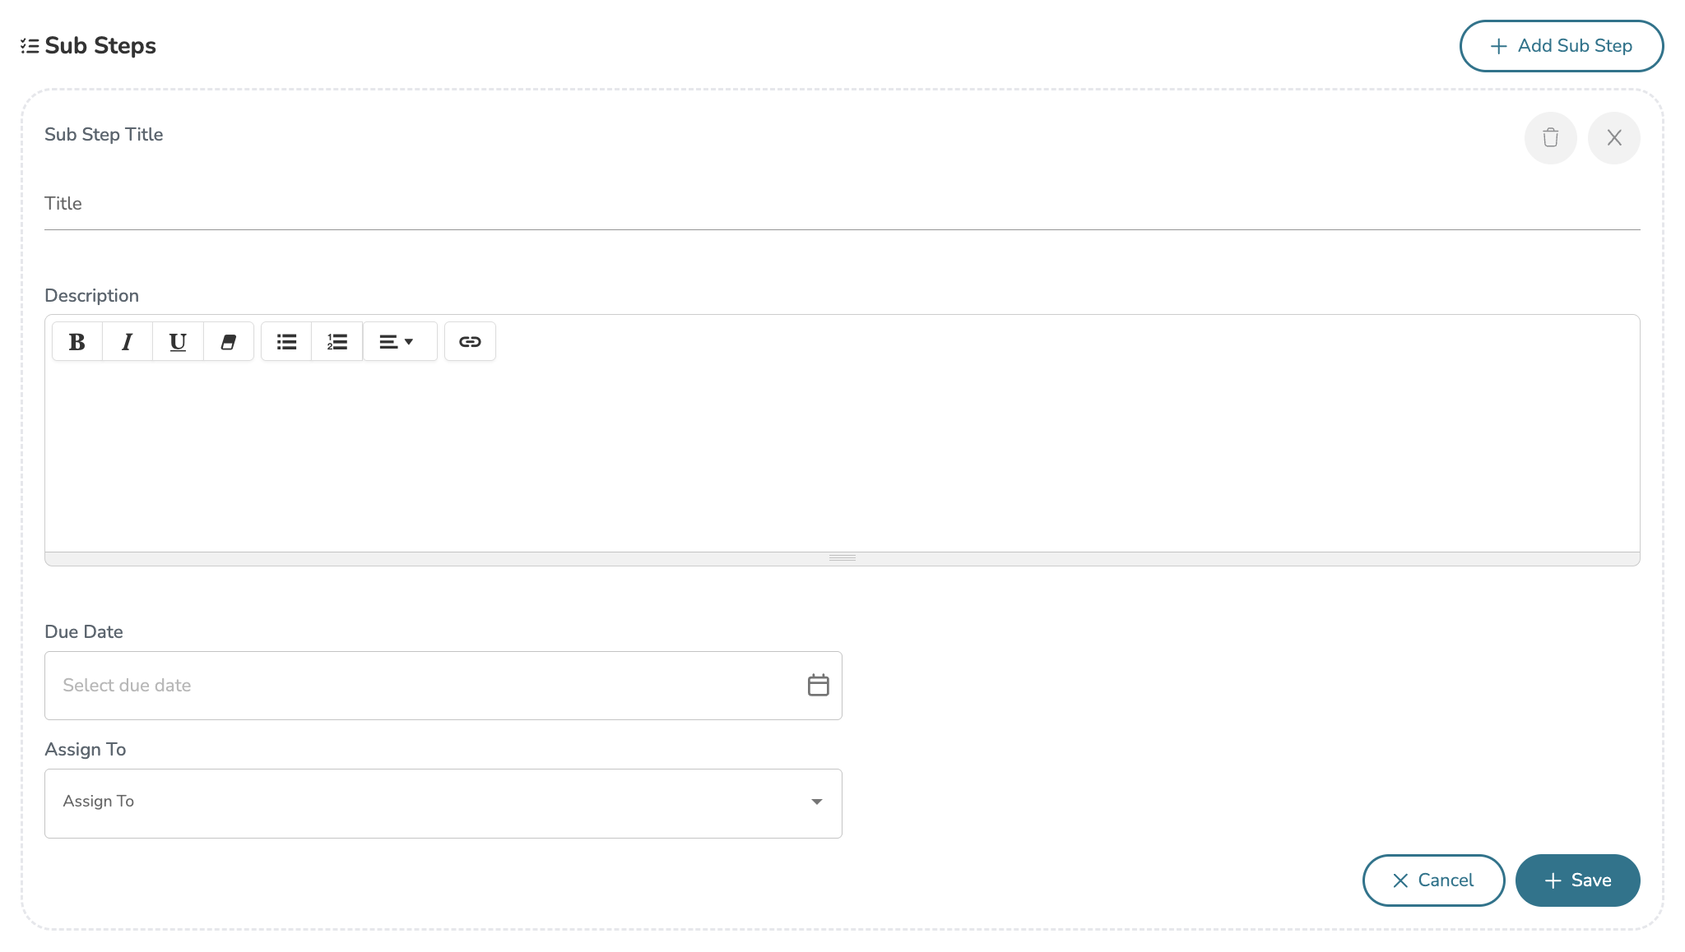1685x952 pixels.
Task: Click the eraser clear formatting icon
Action: pyautogui.click(x=229, y=342)
